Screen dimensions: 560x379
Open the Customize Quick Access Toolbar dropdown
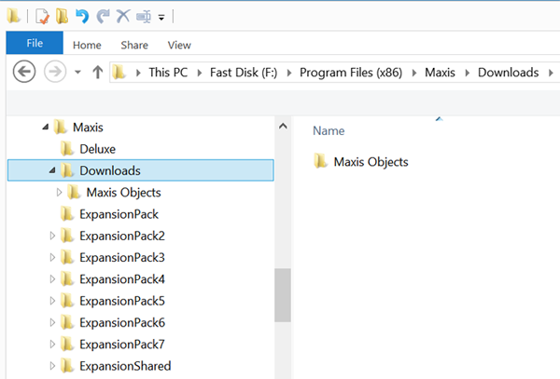click(x=161, y=17)
